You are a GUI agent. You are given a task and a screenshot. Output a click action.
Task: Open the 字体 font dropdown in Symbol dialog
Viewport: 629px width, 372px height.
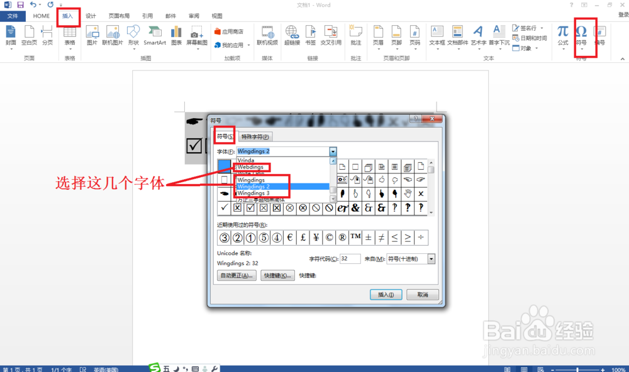tap(331, 151)
